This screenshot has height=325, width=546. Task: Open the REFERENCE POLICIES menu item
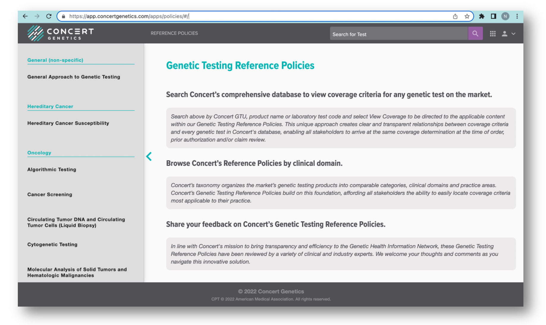[x=174, y=33]
